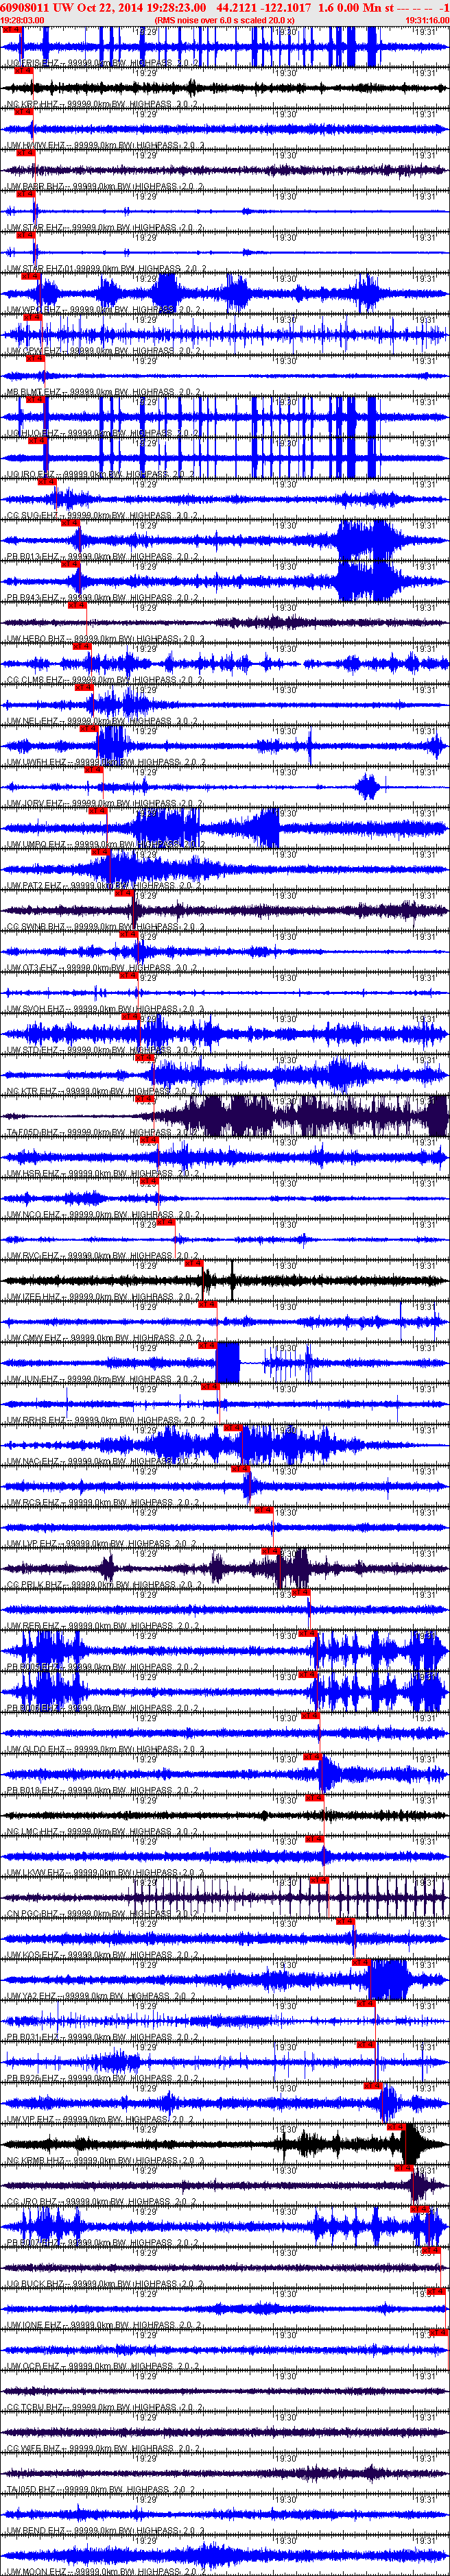The width and height of the screenshot is (450, 2576).
Task: Click the red pick marker above UW RVC label
Action: click(165, 1222)
